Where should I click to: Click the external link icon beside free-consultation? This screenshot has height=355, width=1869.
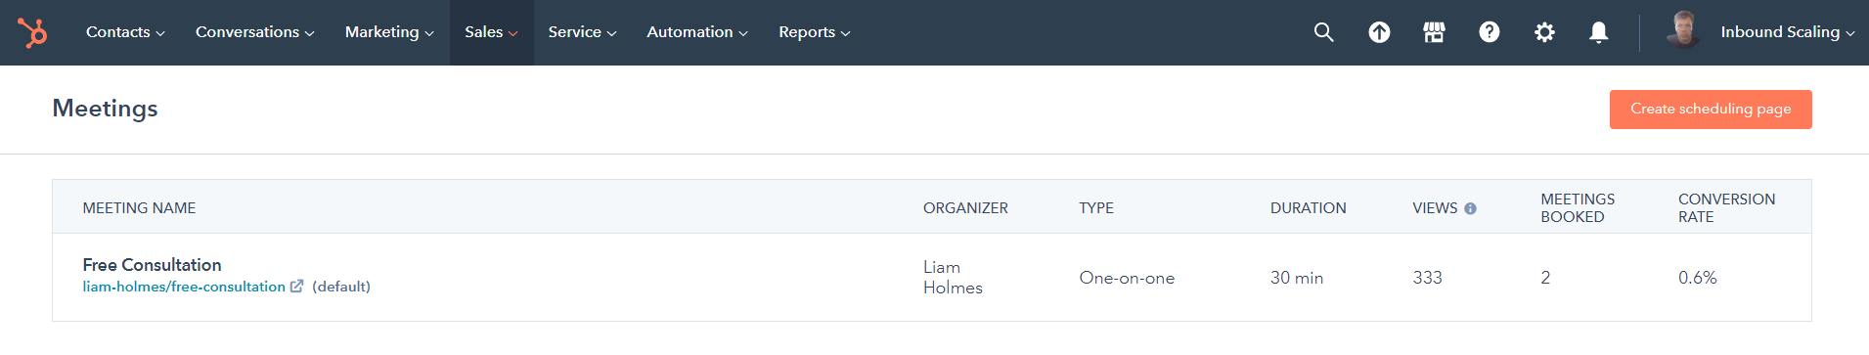(297, 287)
